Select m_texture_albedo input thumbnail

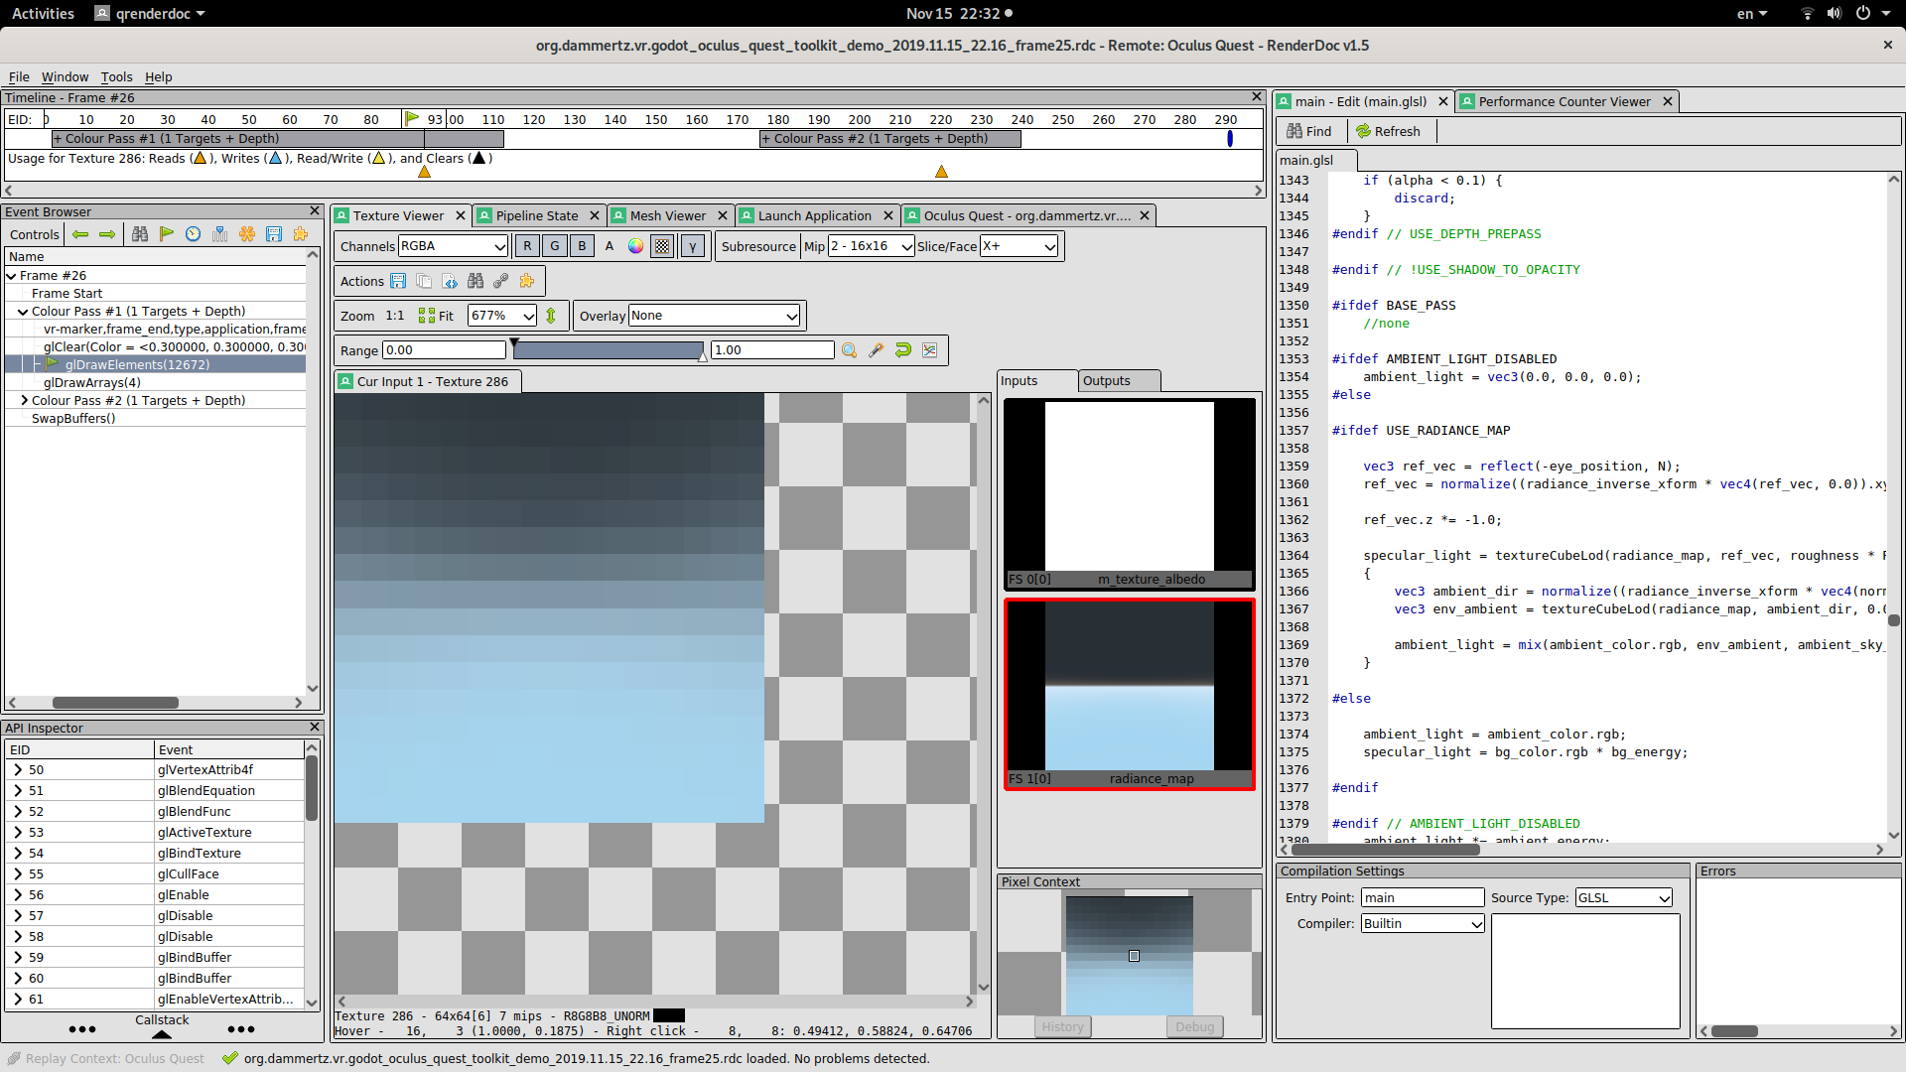(x=1129, y=493)
